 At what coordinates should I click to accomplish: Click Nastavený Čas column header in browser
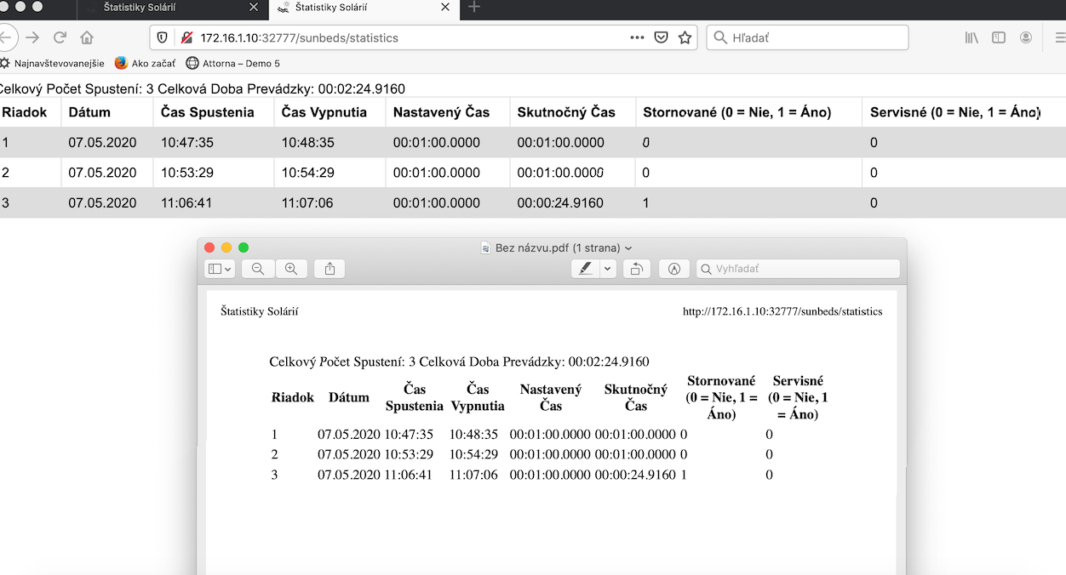(x=441, y=112)
